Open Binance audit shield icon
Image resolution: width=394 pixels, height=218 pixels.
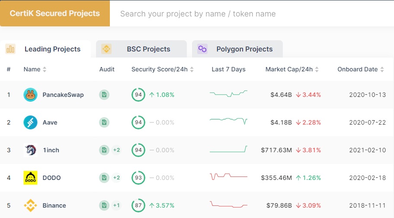pos(104,205)
